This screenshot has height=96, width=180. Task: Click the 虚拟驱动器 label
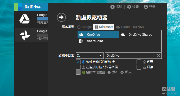(x=66, y=56)
